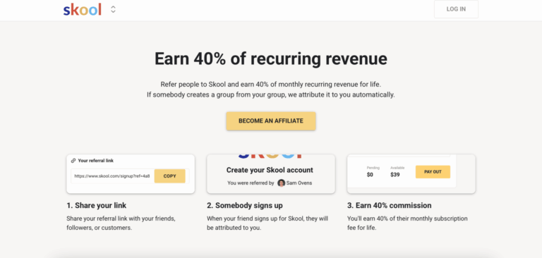542x258 pixels.
Task: Click the "1. Share your link" heading
Action: [97, 206]
